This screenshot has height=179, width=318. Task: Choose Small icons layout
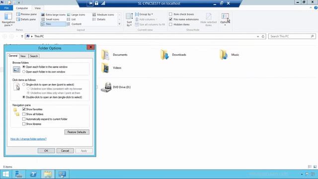tap(50, 19)
